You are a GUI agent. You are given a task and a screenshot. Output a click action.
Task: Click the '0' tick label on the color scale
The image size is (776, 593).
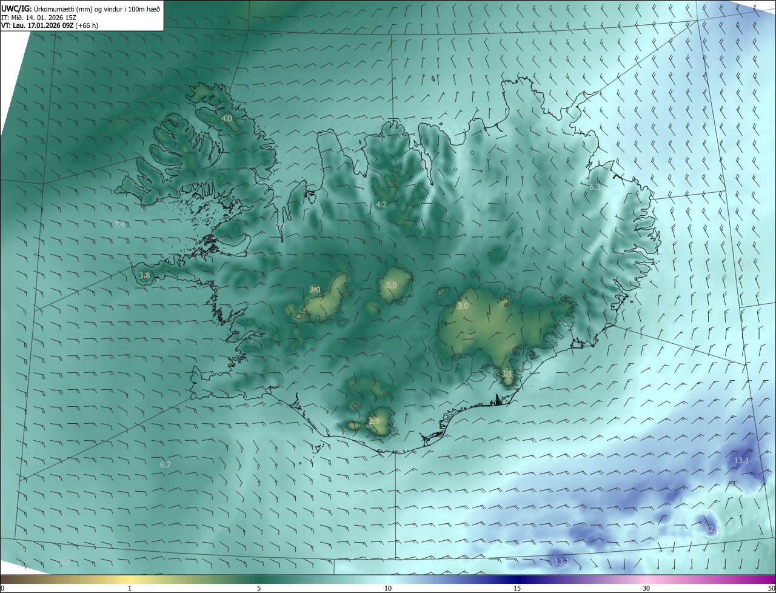click(x=2, y=588)
